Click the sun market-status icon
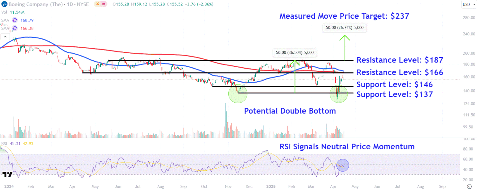Viewport: 477px width, 189px height. point(98,4)
